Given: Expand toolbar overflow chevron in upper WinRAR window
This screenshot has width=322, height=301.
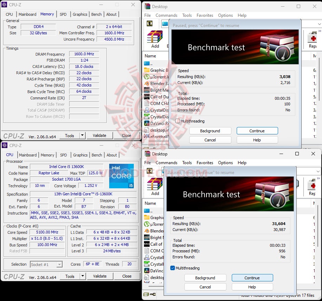Looking at the screenshot, I should tap(320, 31).
